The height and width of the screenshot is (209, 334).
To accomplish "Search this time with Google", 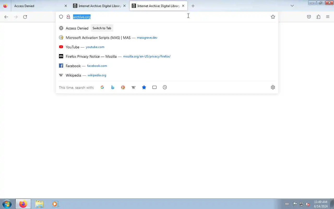I will (102, 87).
